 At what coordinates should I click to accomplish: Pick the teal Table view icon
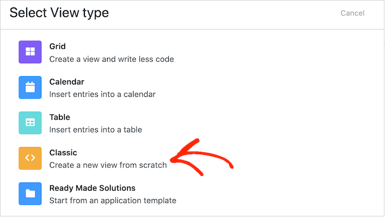[x=30, y=123]
